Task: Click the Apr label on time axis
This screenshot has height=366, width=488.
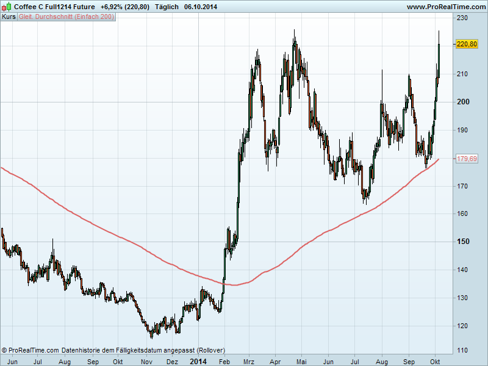Action: (275, 362)
